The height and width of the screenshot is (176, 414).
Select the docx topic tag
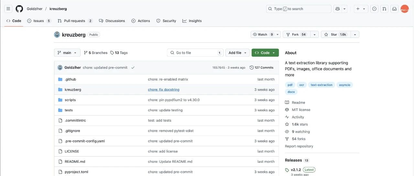291,92
